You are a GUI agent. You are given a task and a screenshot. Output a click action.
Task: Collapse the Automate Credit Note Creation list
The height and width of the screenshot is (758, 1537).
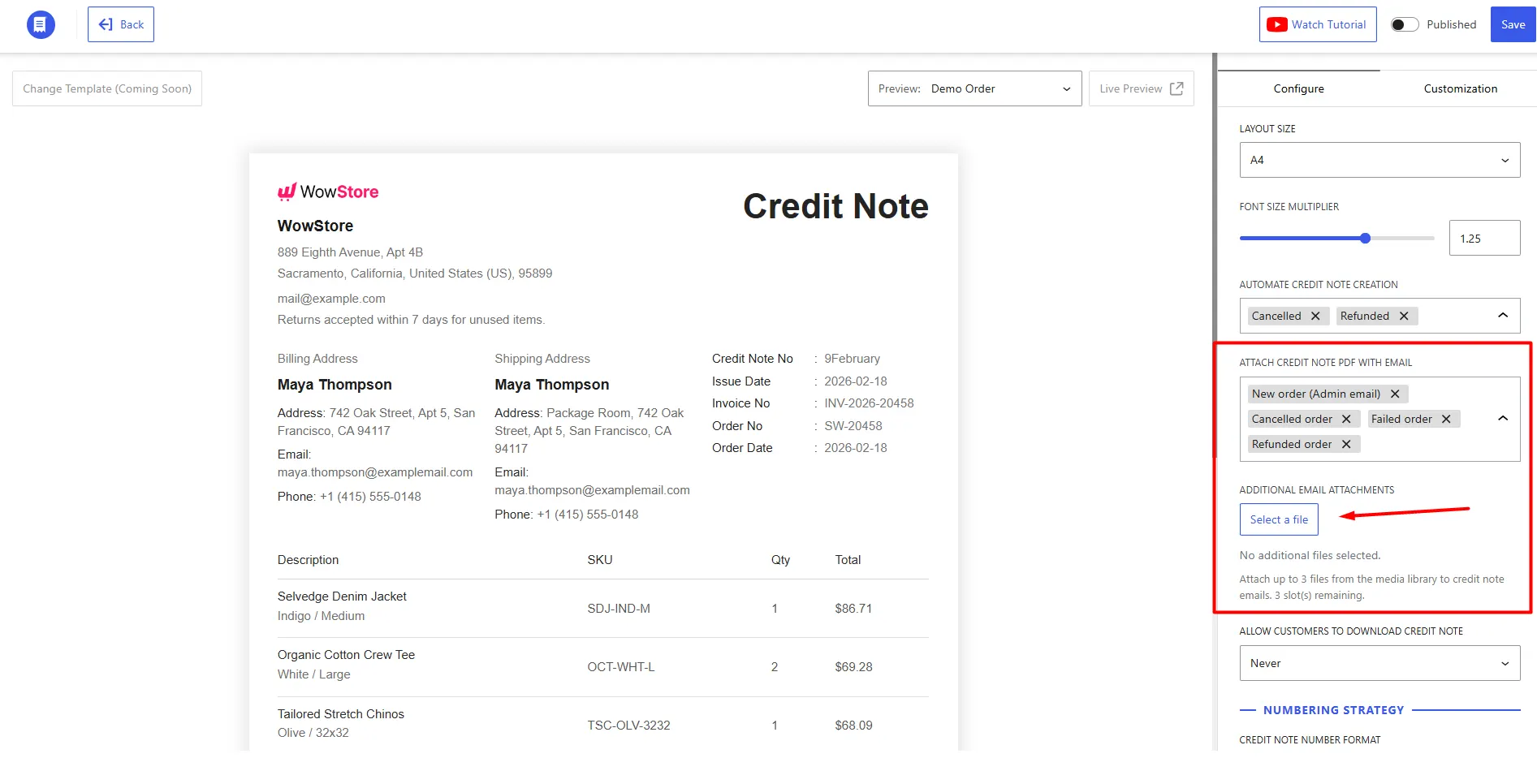(1503, 316)
